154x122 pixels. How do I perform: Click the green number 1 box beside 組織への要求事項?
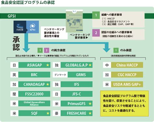96,15
